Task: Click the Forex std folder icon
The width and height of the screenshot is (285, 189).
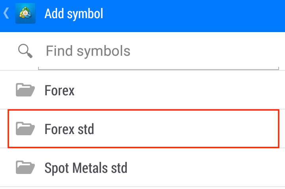Action: click(x=25, y=129)
